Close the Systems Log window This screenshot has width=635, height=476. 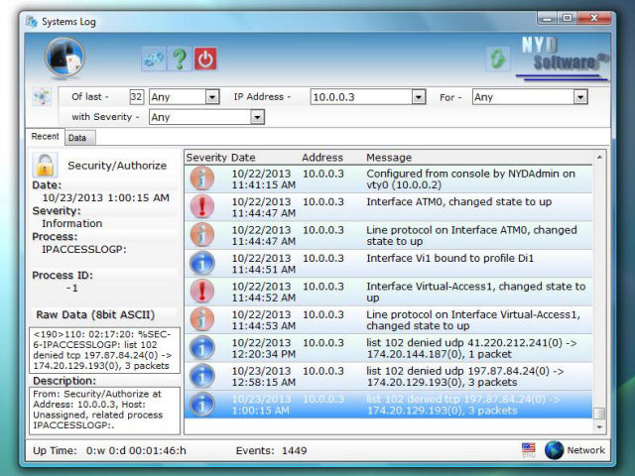pyautogui.click(x=594, y=18)
